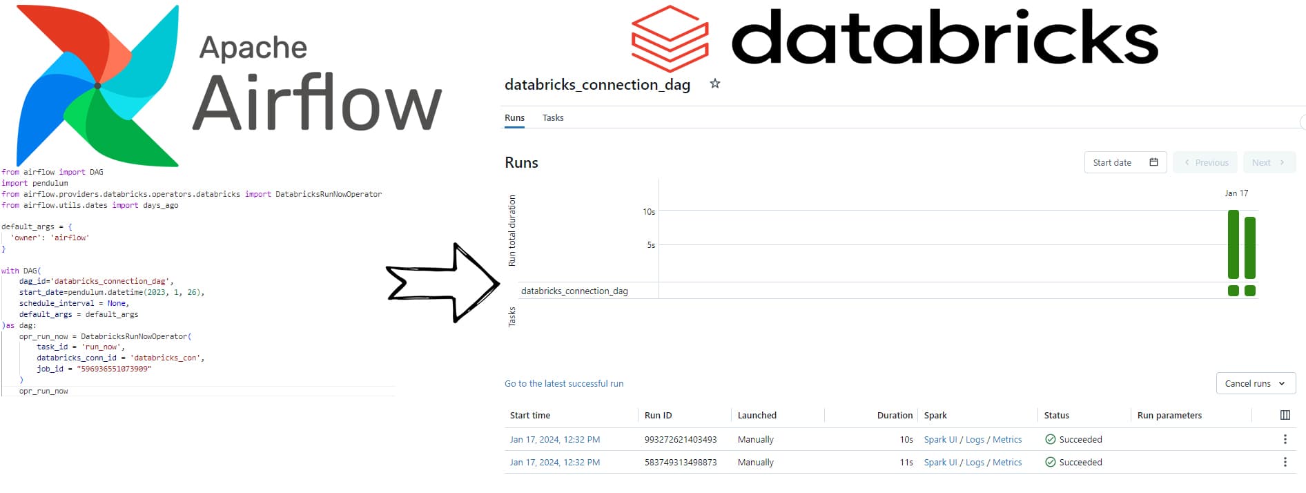
Task: Open Spark UI for run 583749313498873
Action: (x=940, y=462)
